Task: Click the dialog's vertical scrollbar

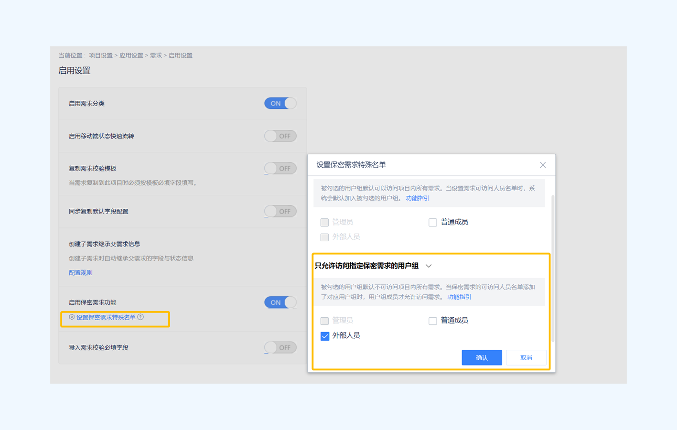Action: click(553, 268)
